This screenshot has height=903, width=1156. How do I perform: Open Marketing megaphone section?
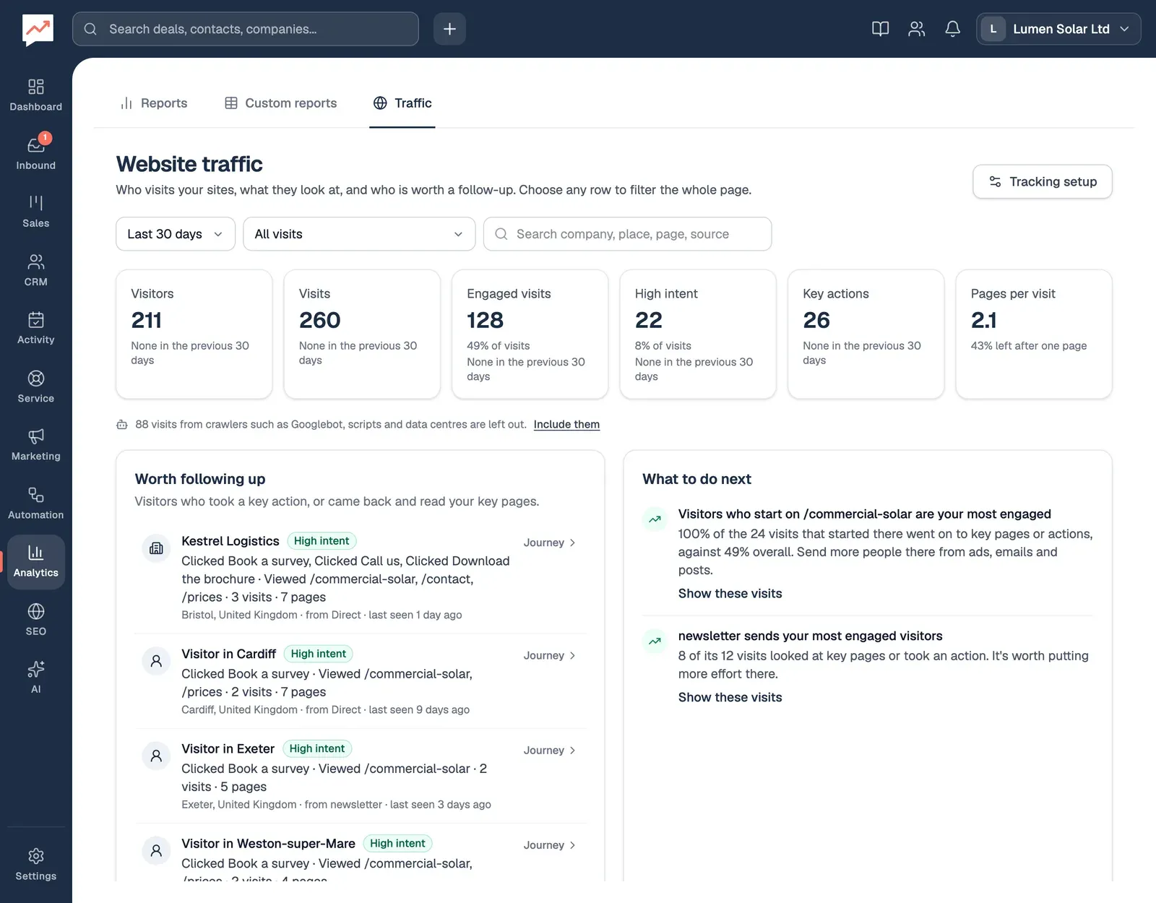[35, 445]
